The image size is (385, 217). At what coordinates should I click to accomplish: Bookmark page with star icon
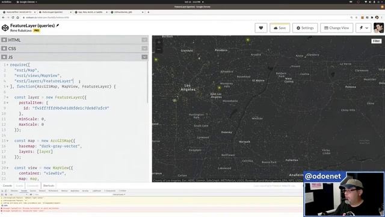pyautogui.click(x=357, y=17)
